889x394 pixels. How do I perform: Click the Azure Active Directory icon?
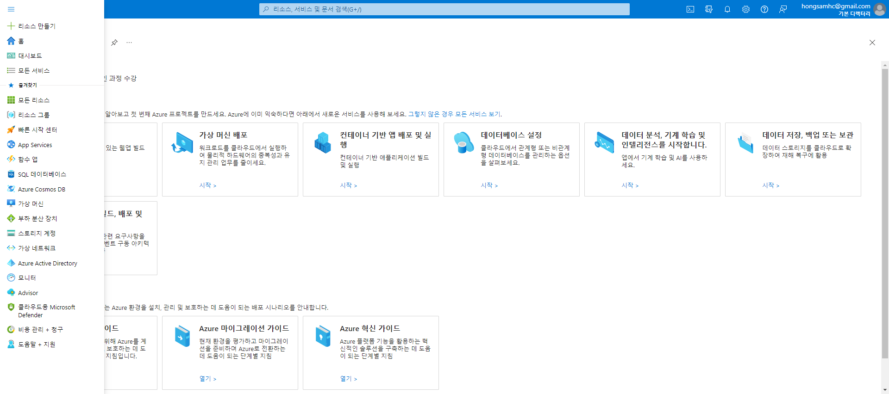point(11,263)
